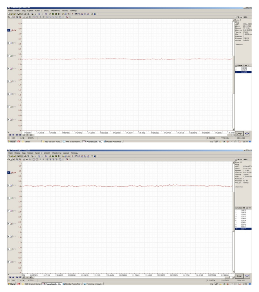
Task: Expand the Блок: 10 из 10 panel header
Action: coord(236,208)
